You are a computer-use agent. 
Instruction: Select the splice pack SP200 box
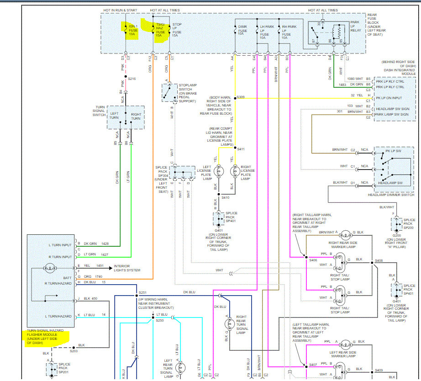tap(396, 224)
